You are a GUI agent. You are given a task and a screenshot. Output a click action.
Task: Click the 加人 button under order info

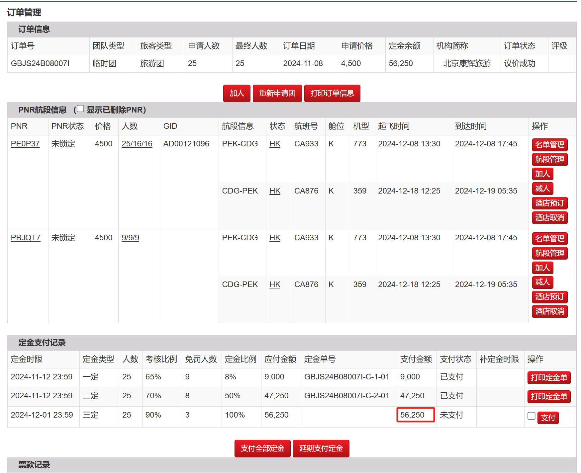237,93
